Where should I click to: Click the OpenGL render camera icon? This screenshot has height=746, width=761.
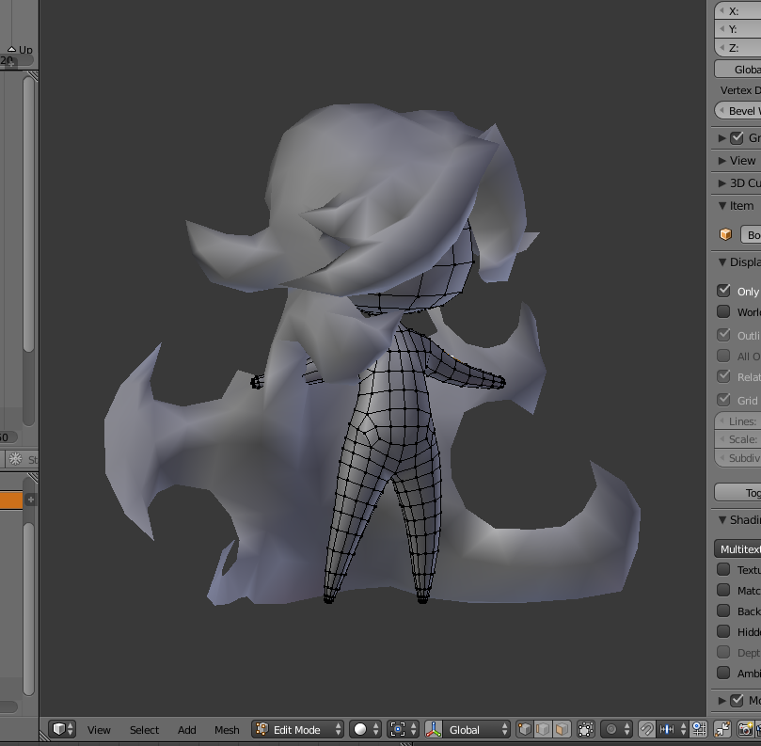point(745,729)
